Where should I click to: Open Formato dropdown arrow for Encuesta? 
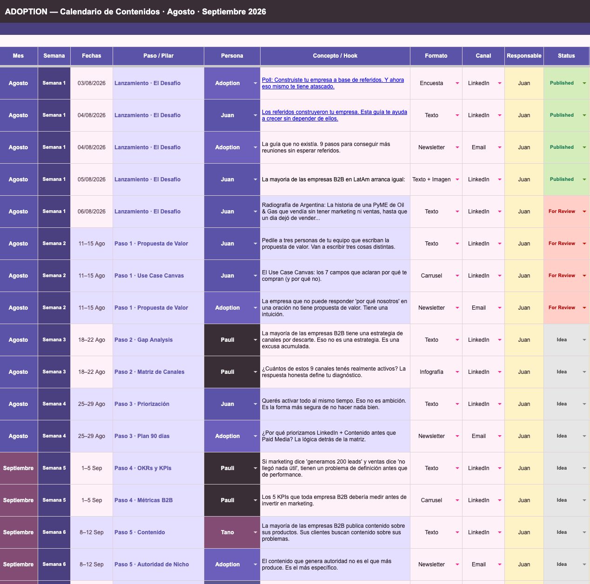[x=457, y=83]
